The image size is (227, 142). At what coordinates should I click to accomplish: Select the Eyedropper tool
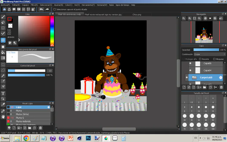[3, 111]
